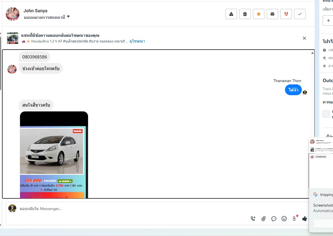Image resolution: width=333 pixels, height=236 pixels.
Task: Open the emoji picker
Action: click(x=284, y=219)
